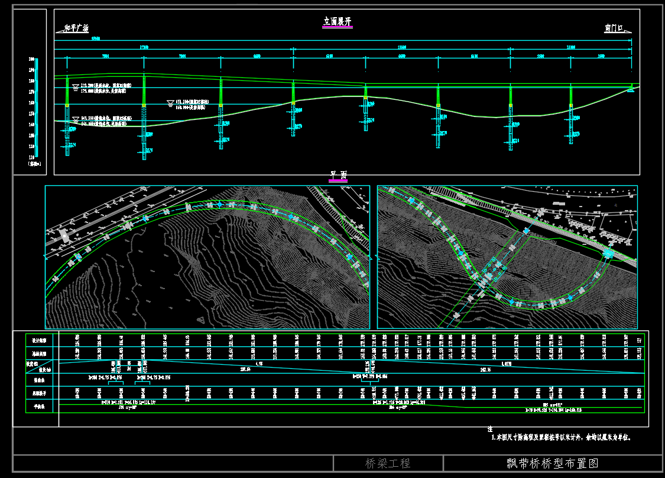Click the 立面展开 elevation title

click(337, 21)
